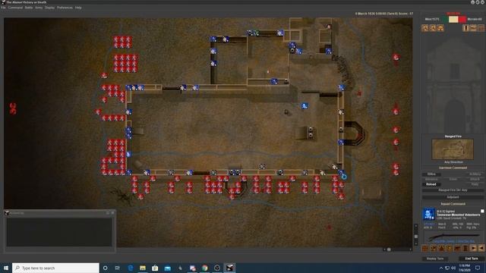486x273 pixels.
Task: Click the vertical-bar panel layout icon
Action: click(x=465, y=28)
